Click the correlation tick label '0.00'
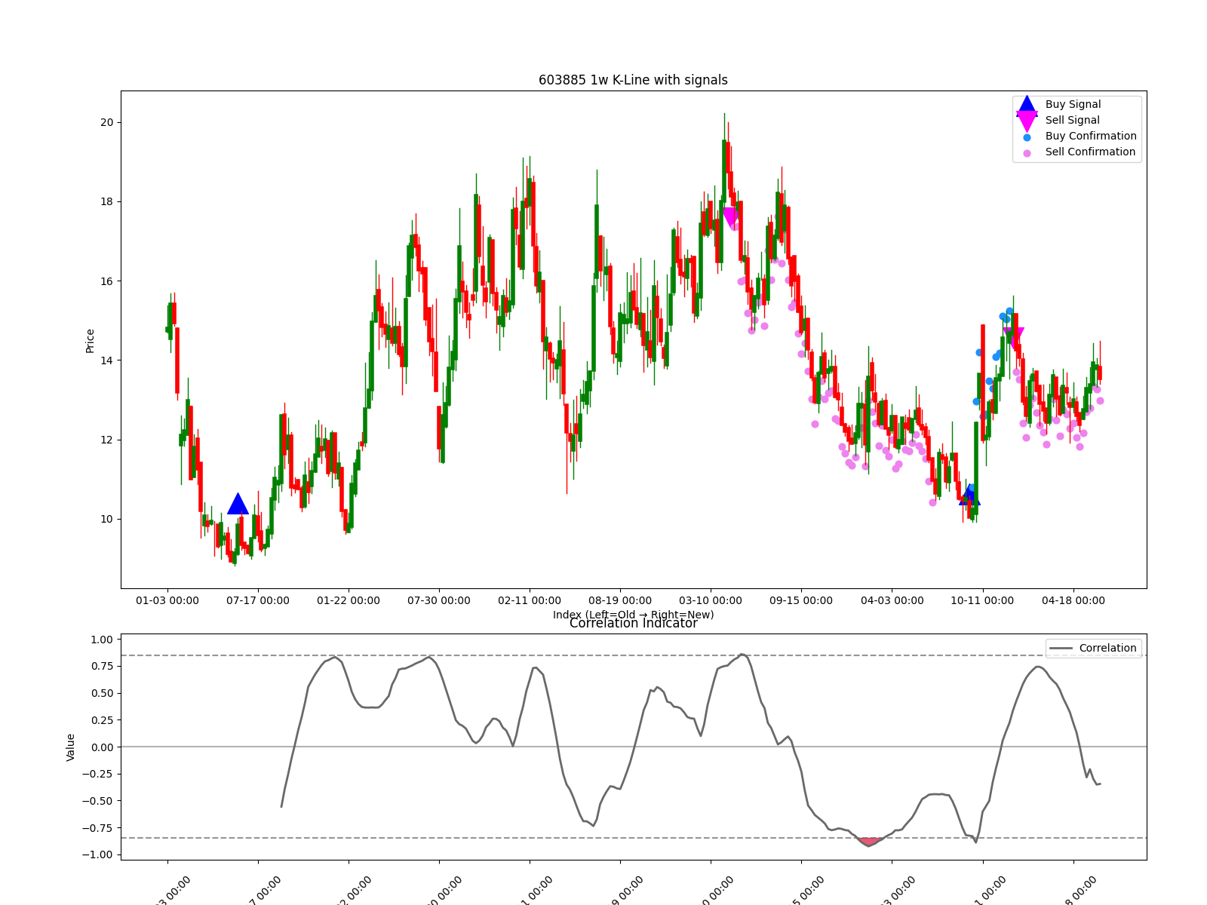This screenshot has width=1207, height=905. pyautogui.click(x=101, y=747)
